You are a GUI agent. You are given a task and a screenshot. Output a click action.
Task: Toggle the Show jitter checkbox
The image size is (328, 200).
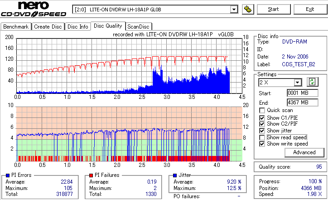point(262,131)
